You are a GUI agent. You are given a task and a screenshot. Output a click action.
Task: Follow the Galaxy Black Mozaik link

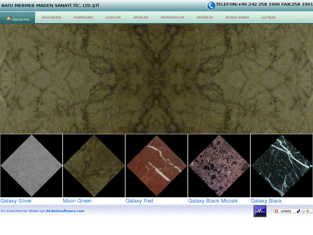point(213,201)
